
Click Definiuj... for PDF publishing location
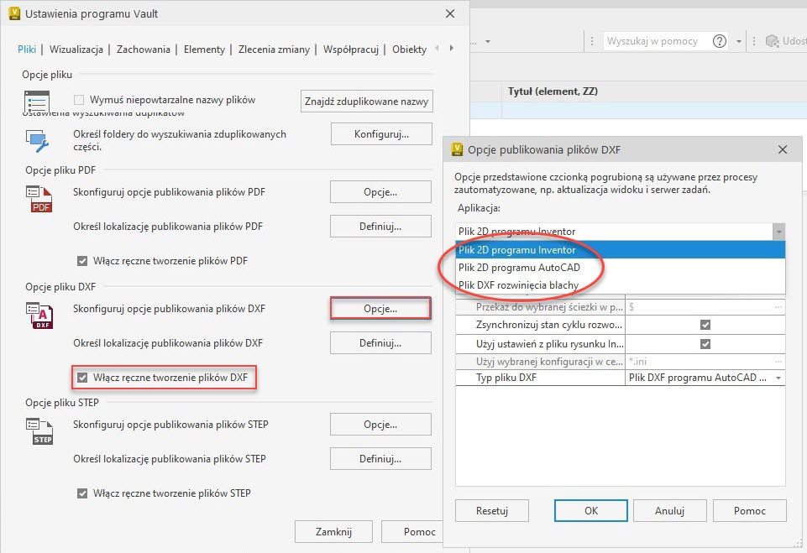click(x=380, y=227)
